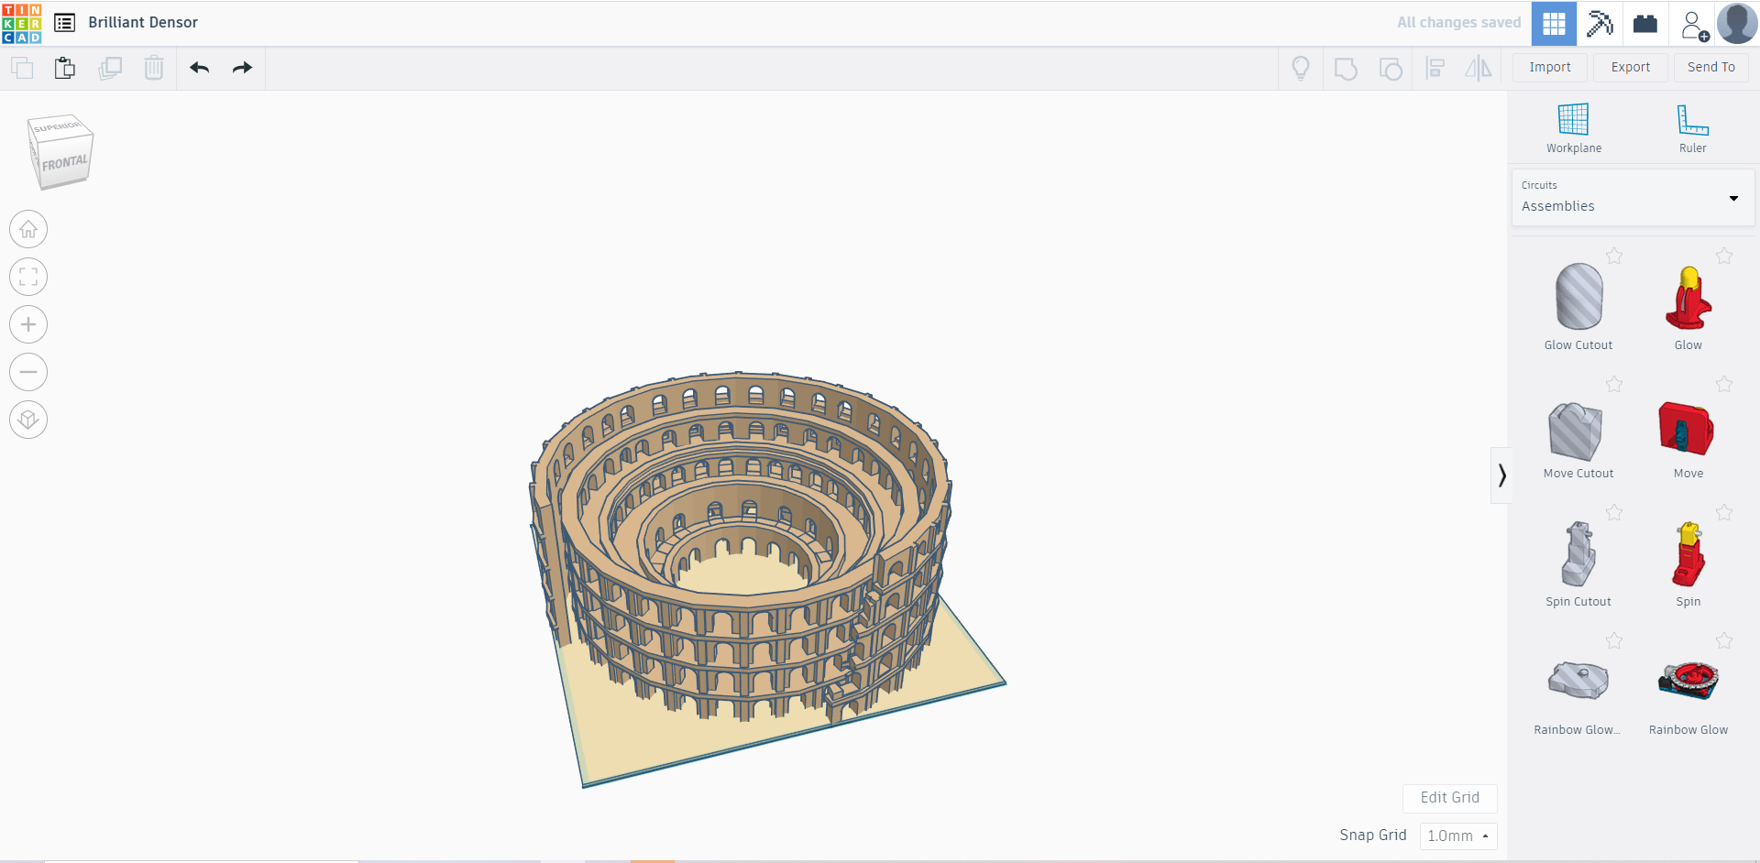Click the Group shapes icon
This screenshot has width=1760, height=863.
(x=1346, y=69)
